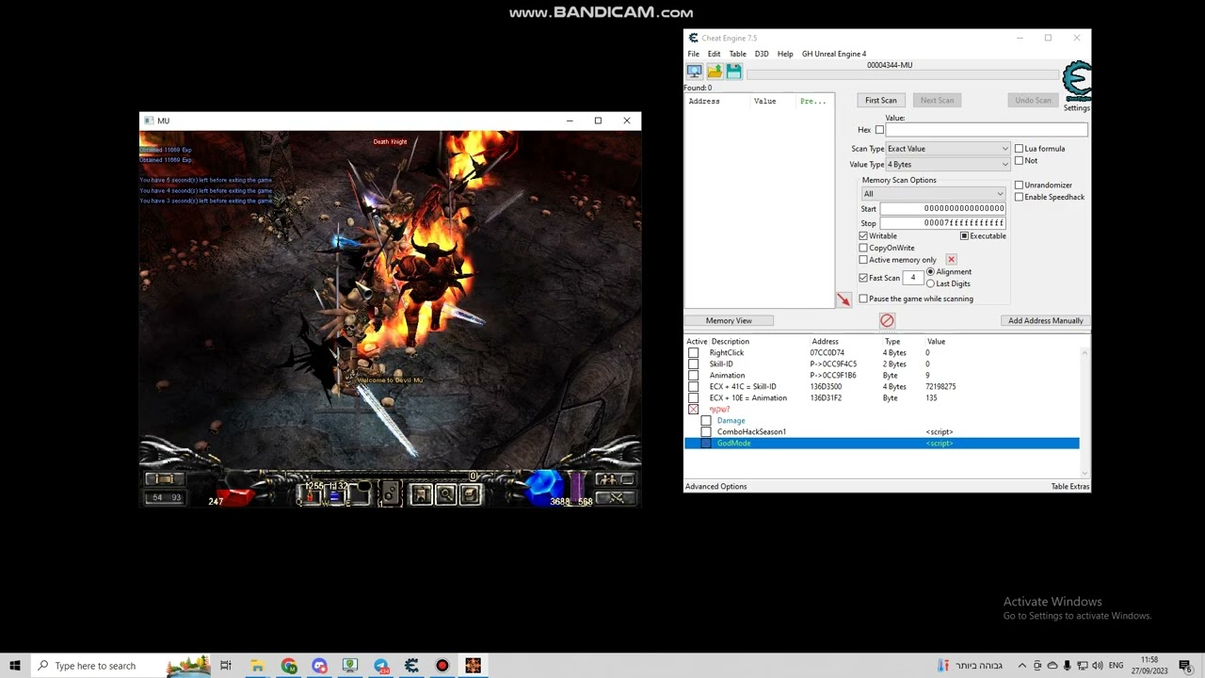
Task: Open the Help menu
Action: pos(785,54)
